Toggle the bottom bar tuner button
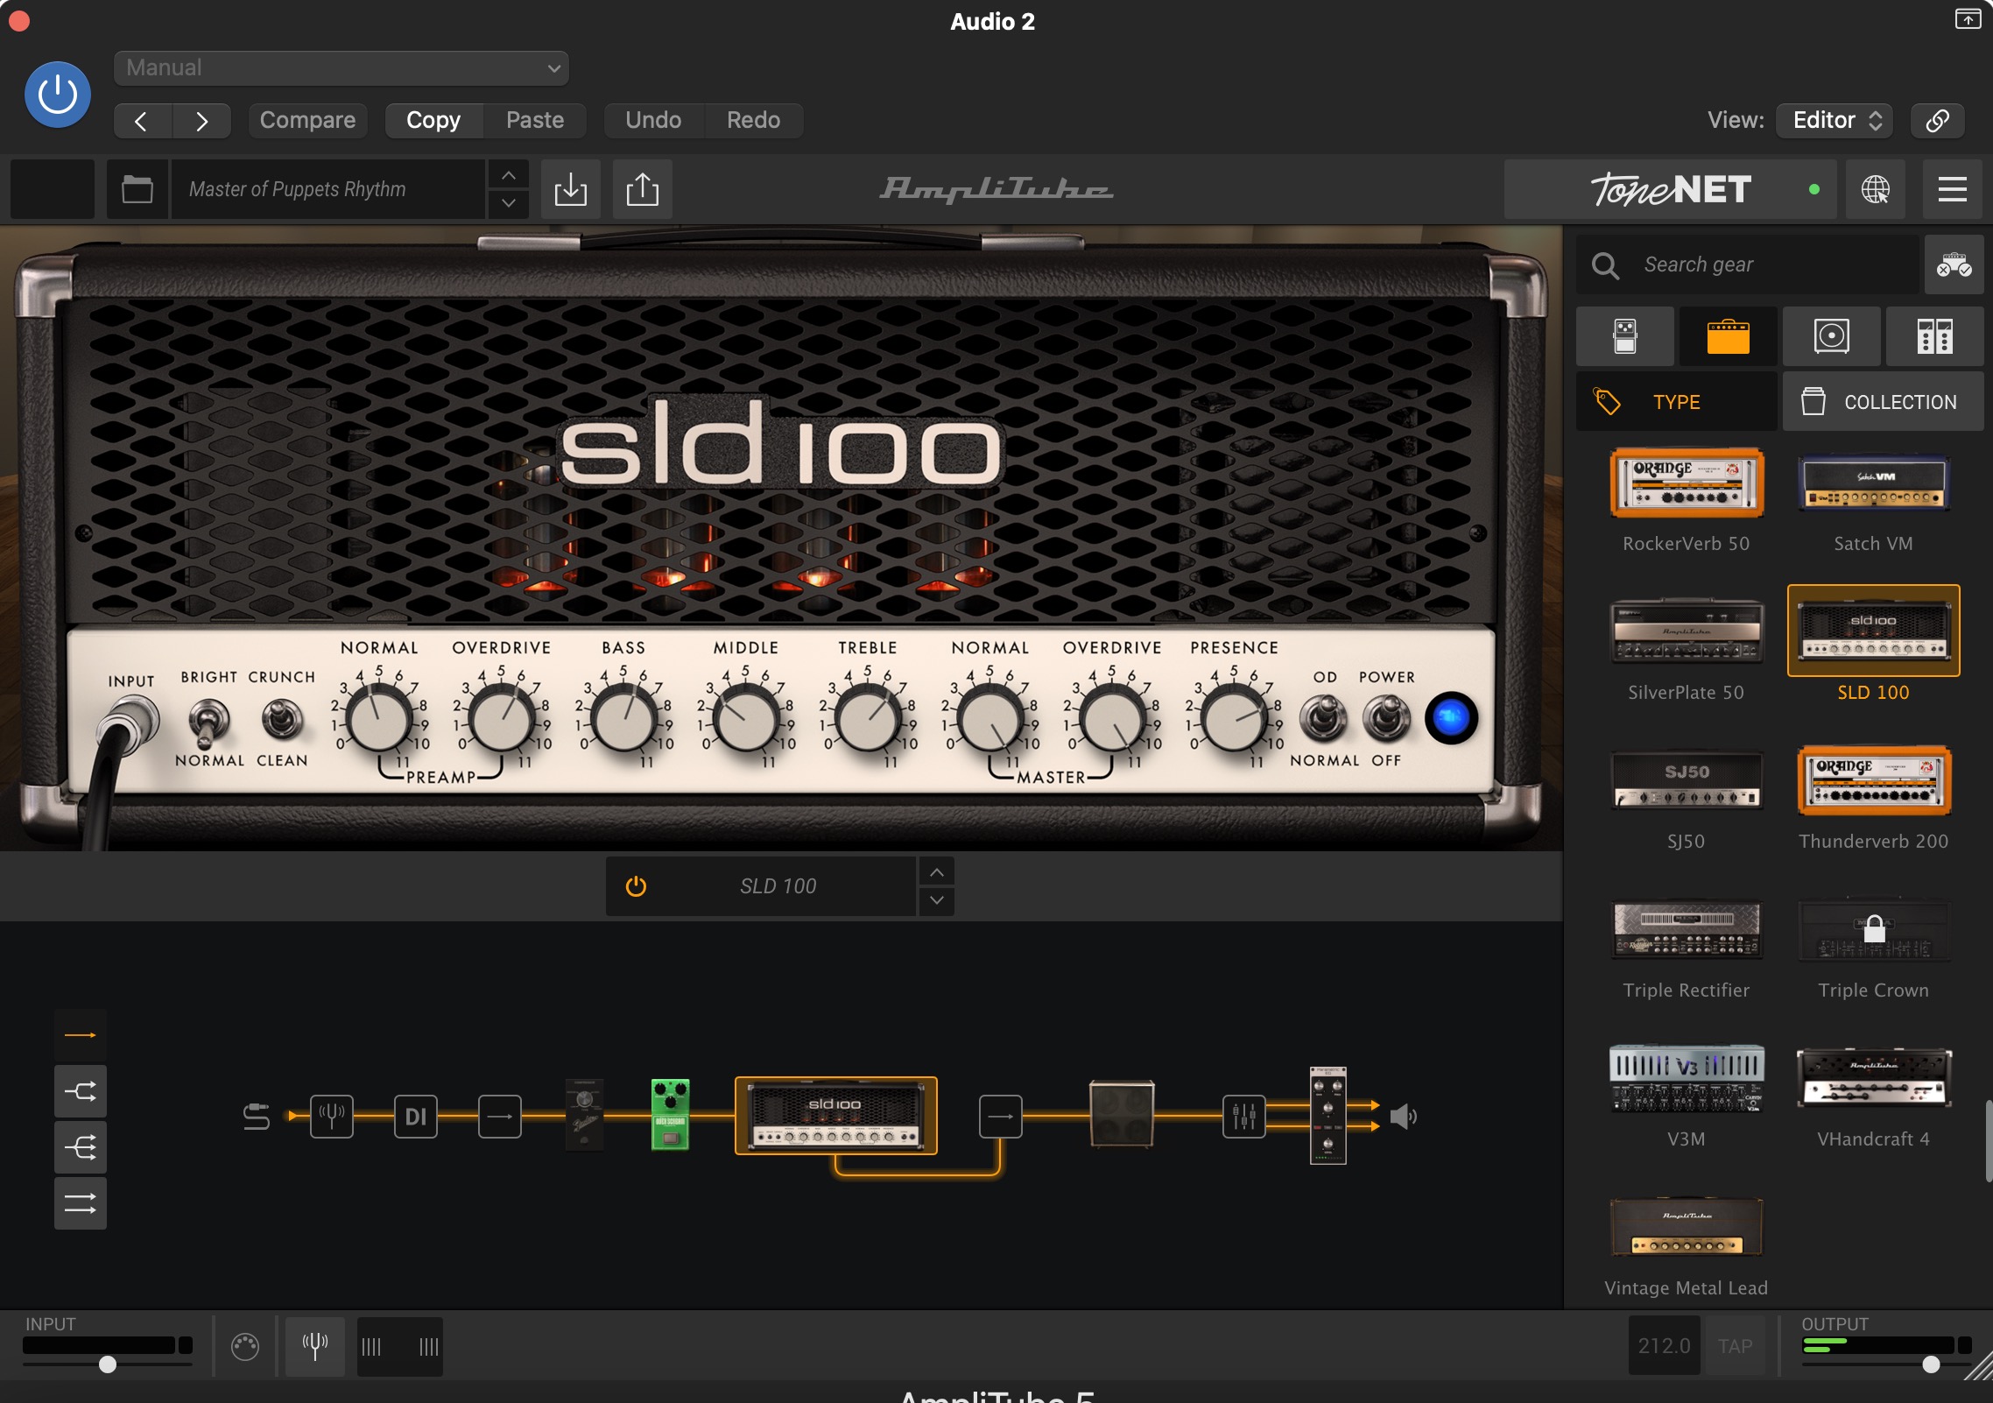The width and height of the screenshot is (1993, 1403). [x=315, y=1346]
